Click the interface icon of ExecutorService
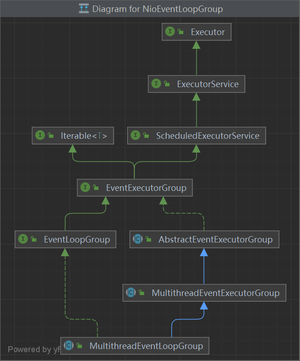This screenshot has width=300, height=361. click(156, 83)
